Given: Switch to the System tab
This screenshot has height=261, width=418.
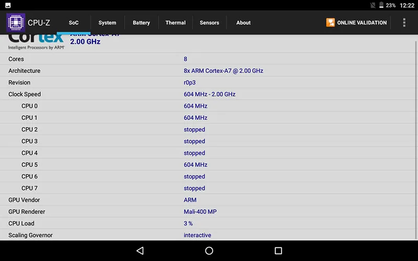Looking at the screenshot, I should point(107,22).
